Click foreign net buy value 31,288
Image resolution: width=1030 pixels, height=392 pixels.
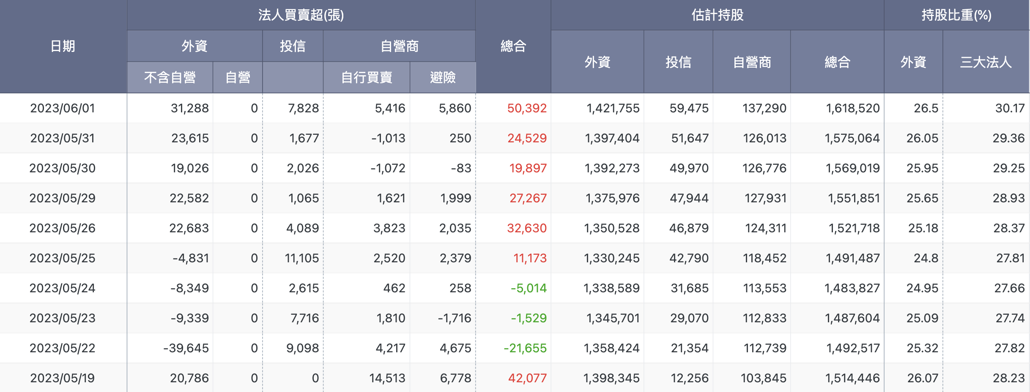point(190,108)
